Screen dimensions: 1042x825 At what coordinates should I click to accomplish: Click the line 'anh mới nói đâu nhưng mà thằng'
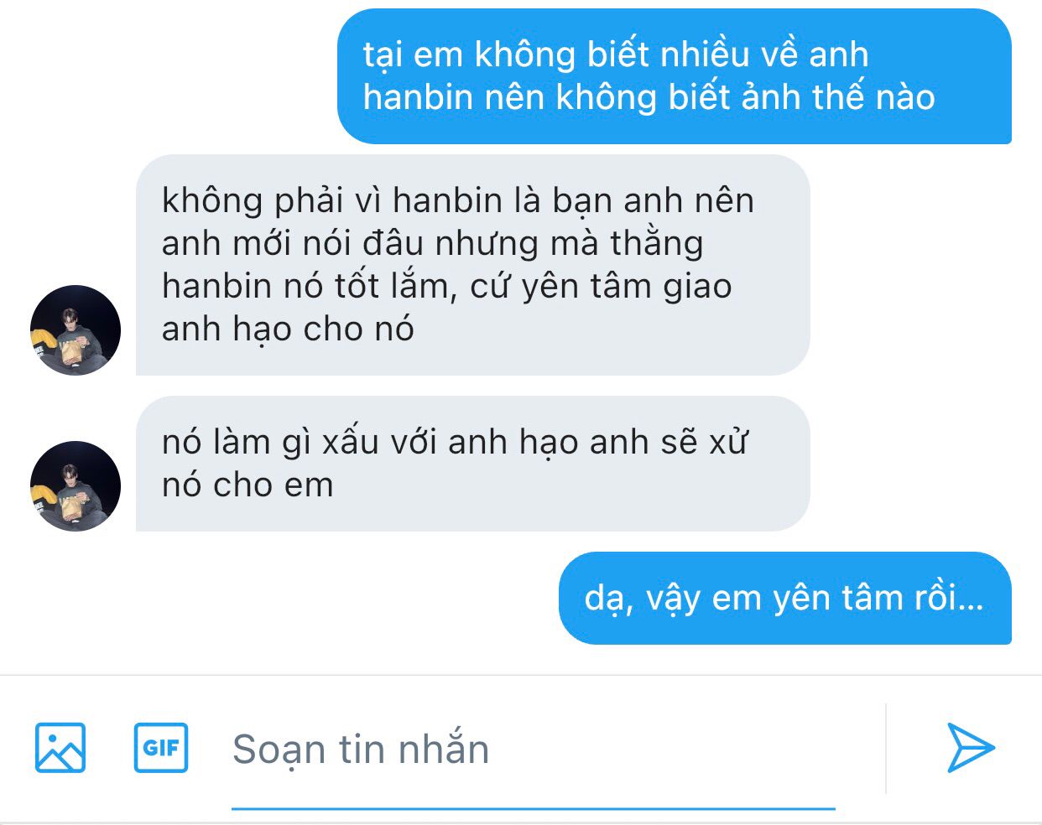pyautogui.click(x=433, y=243)
